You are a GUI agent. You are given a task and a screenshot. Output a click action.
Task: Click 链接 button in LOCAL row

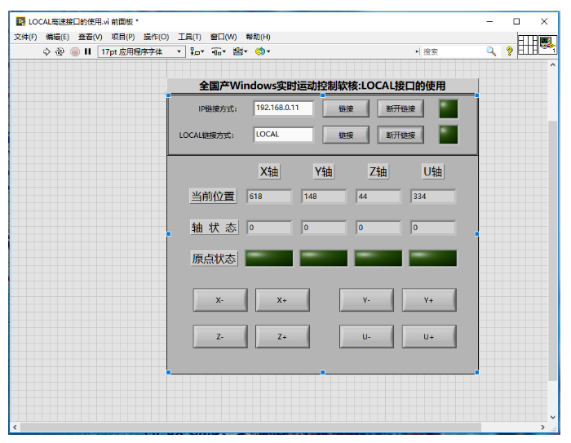tap(346, 135)
